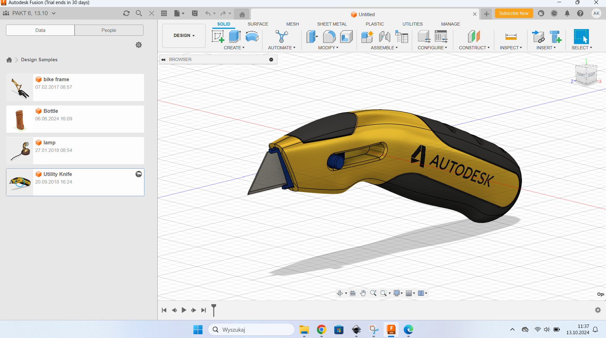
Task: Open the notifications bell in Fusion
Action: (x=567, y=13)
